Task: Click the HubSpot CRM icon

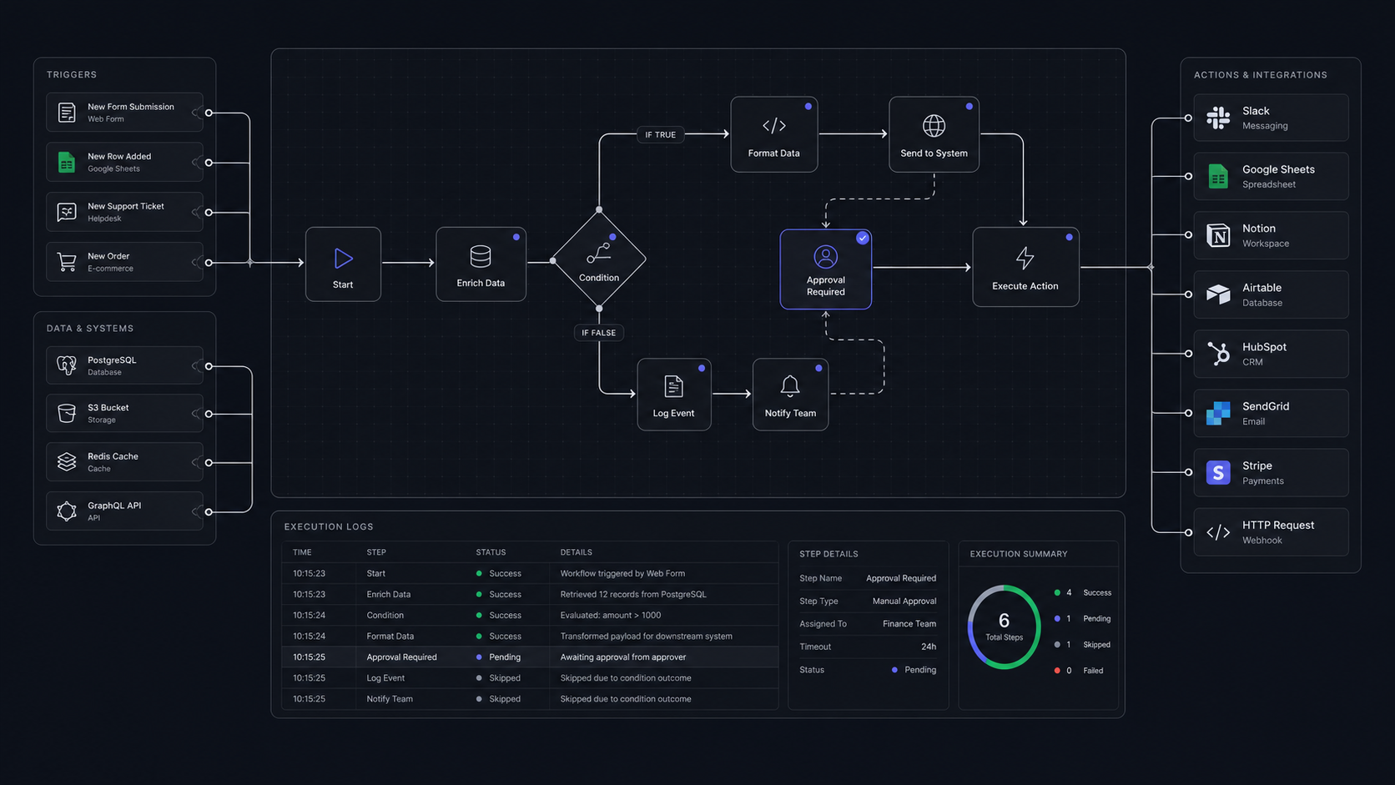Action: pyautogui.click(x=1218, y=354)
